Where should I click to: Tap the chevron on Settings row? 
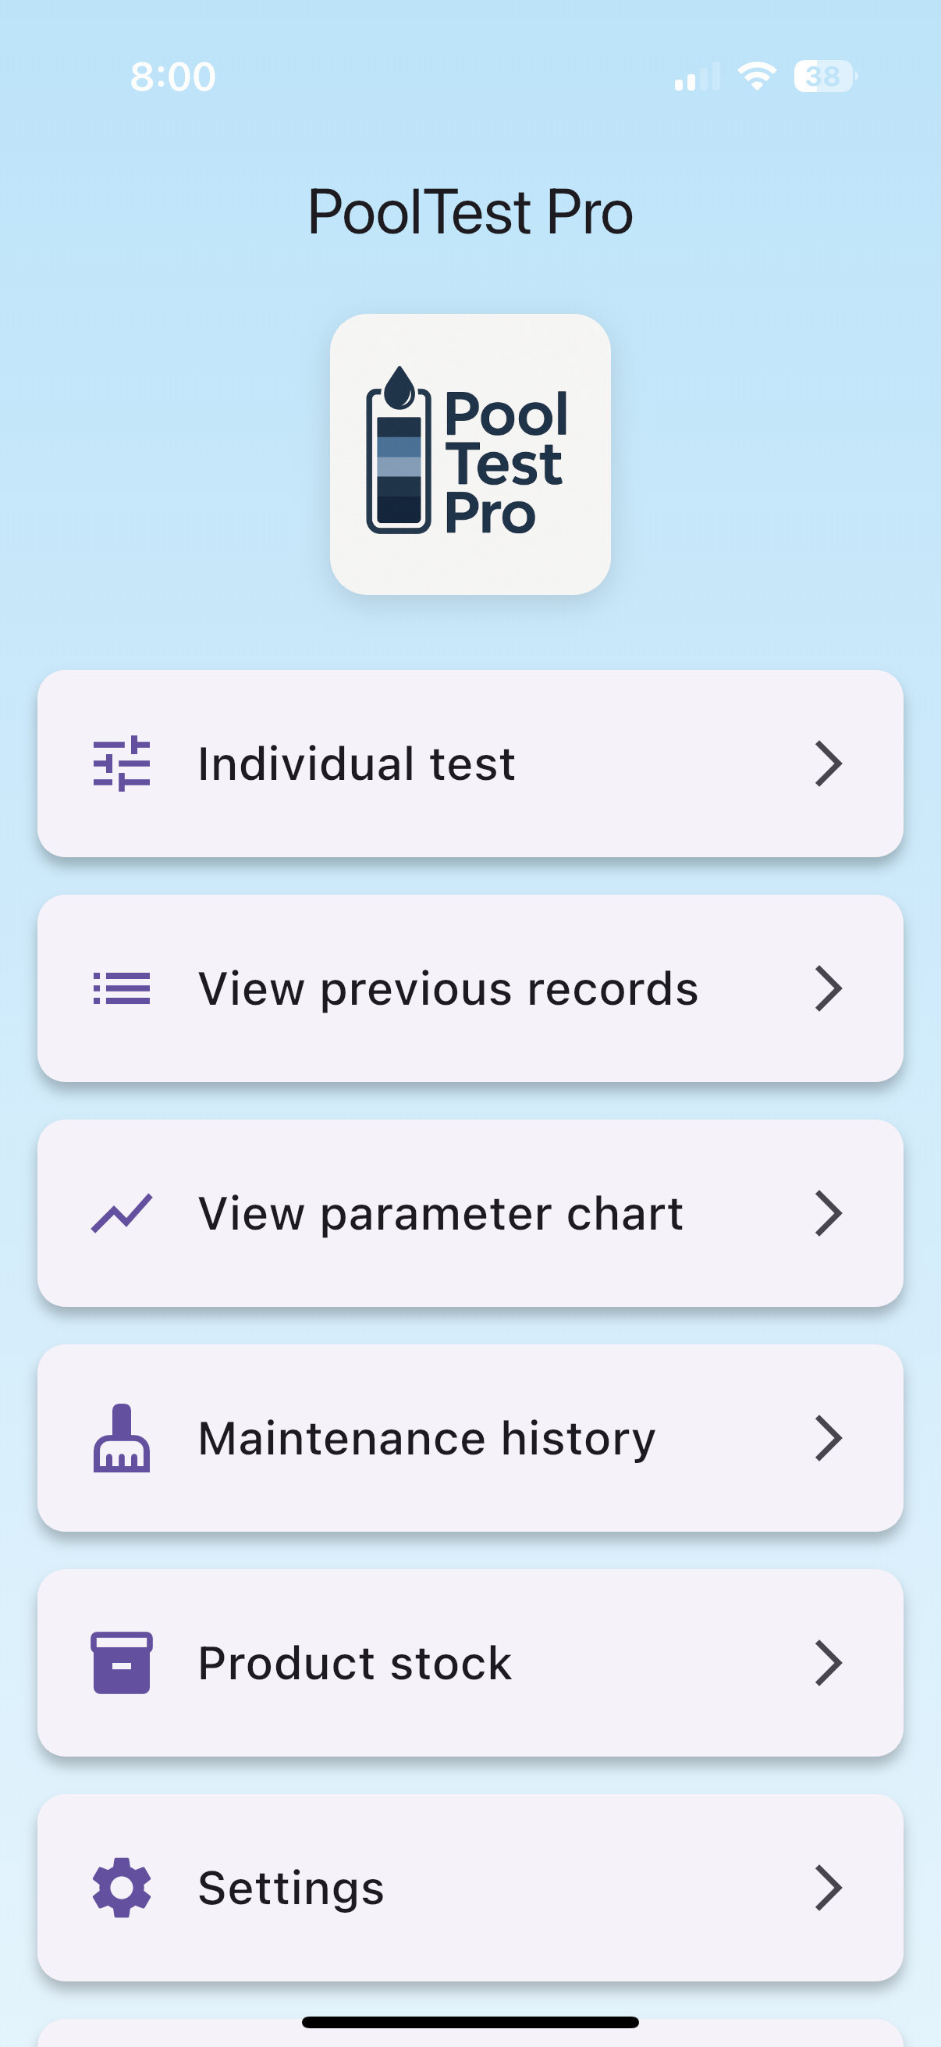pyautogui.click(x=828, y=1887)
